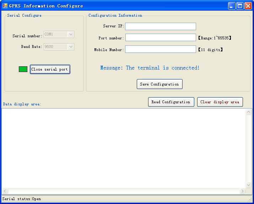The width and height of the screenshot is (254, 204).
Task: Click into the Server IP field
Action: [160, 27]
